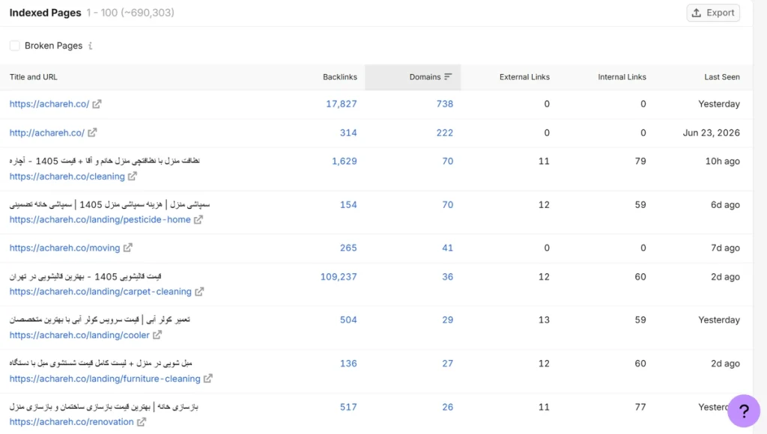Open the achareh.co/cleaning URL link
The height and width of the screenshot is (434, 767).
[x=67, y=177]
